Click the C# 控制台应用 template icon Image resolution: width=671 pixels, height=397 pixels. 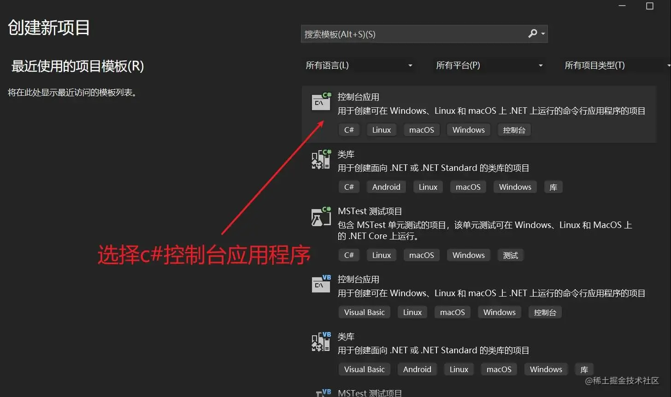coord(320,102)
